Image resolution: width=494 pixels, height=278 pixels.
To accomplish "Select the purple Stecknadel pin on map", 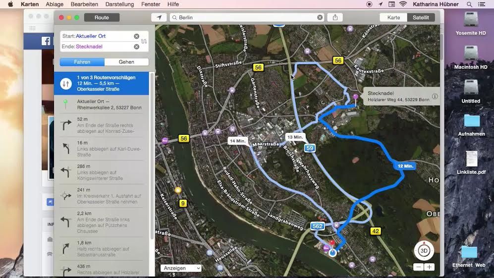I will pyautogui.click(x=355, y=97).
